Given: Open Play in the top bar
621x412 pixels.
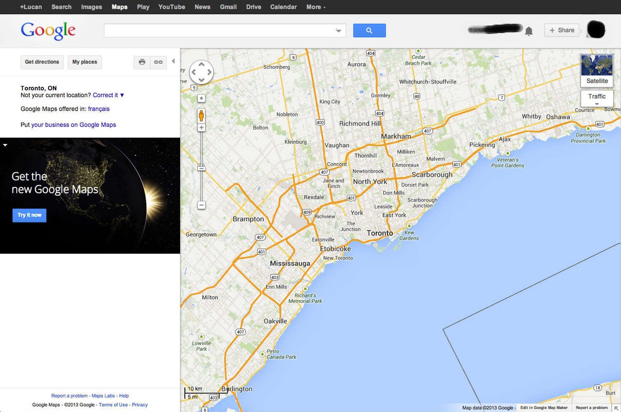Looking at the screenshot, I should 143,7.
